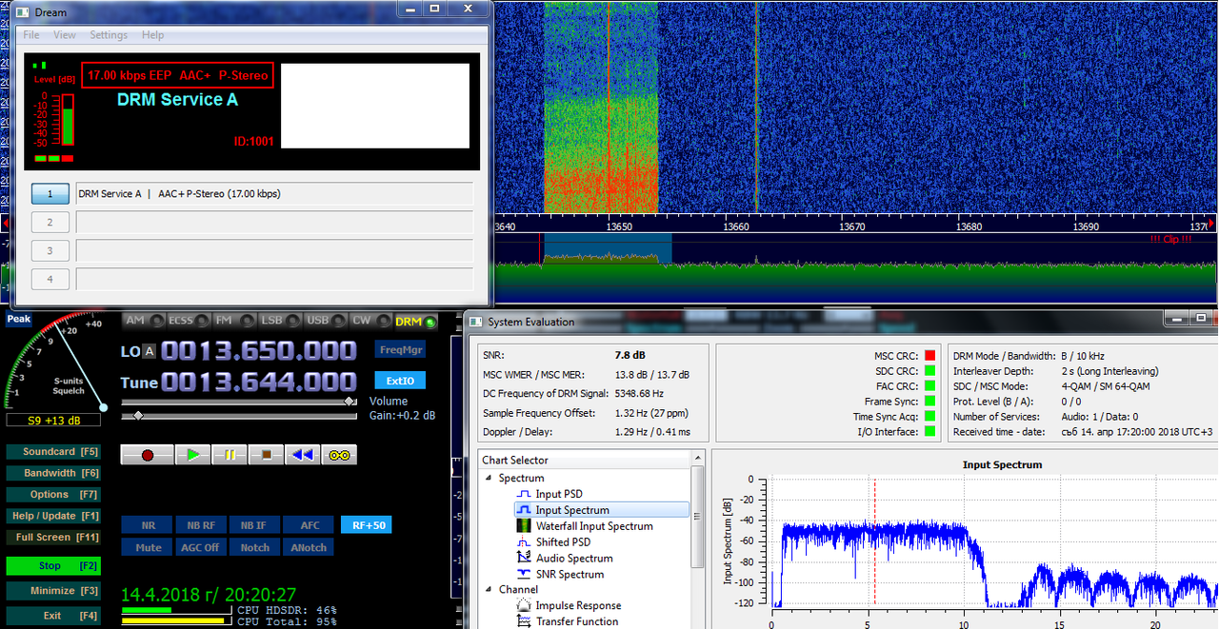The width and height of the screenshot is (1219, 629).
Task: Click the red record button
Action: pyautogui.click(x=148, y=455)
